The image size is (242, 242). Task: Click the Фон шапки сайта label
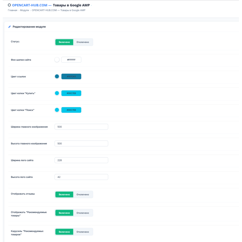pyautogui.click(x=21, y=60)
